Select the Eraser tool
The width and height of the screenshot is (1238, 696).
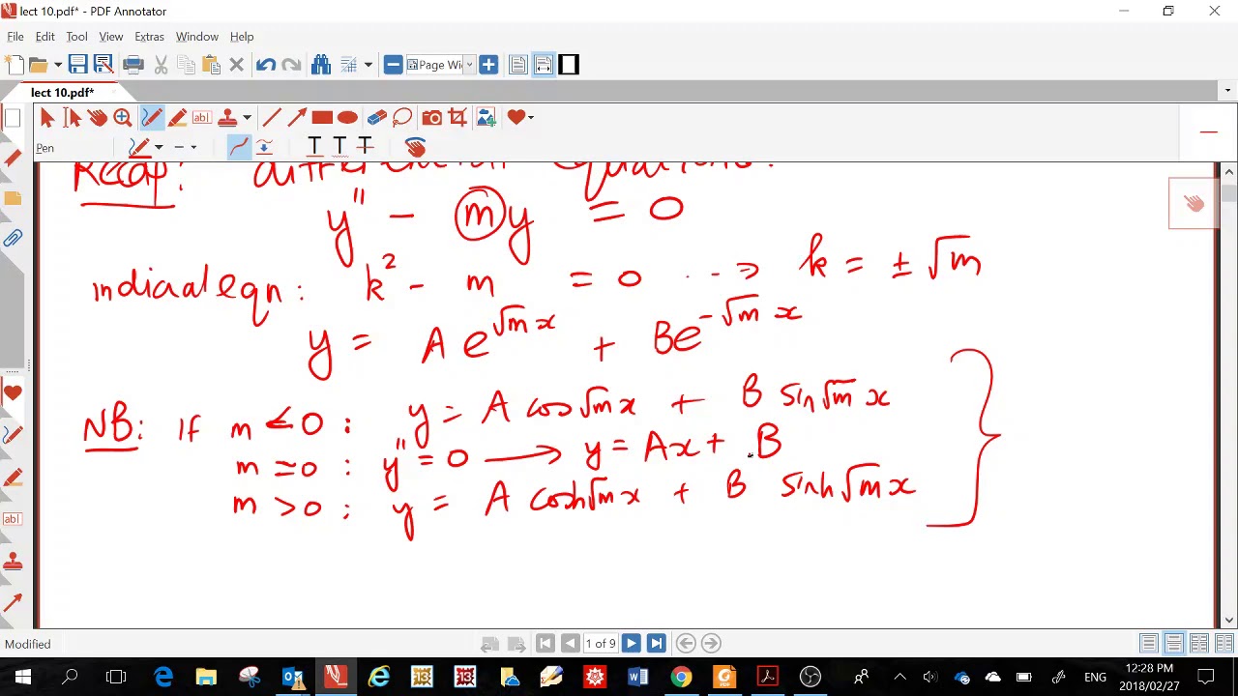click(x=377, y=118)
